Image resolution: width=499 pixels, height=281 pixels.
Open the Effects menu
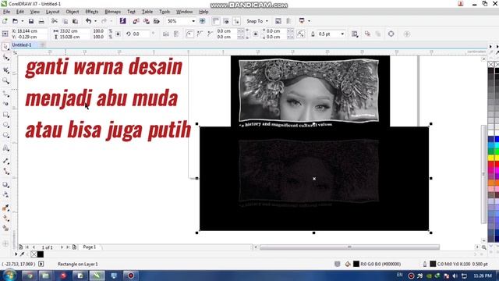point(92,12)
